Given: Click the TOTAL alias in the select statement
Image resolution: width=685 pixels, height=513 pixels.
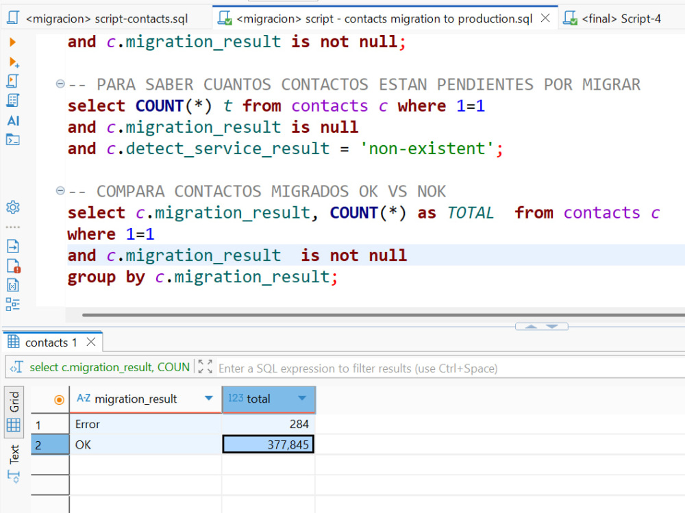Looking at the screenshot, I should [x=470, y=213].
